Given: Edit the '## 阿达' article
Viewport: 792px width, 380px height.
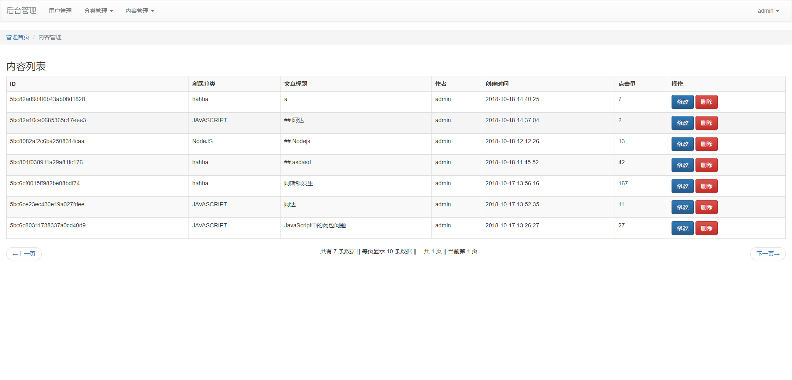Looking at the screenshot, I should coord(682,123).
